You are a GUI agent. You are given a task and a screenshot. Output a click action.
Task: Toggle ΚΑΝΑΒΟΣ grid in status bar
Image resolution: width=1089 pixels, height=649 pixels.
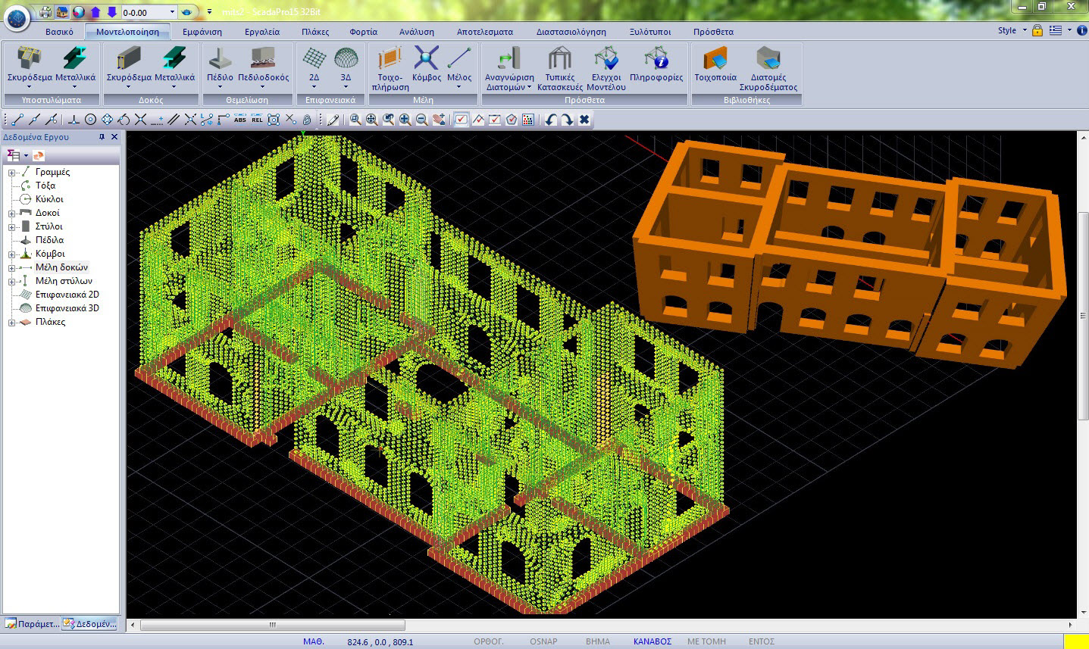click(x=652, y=641)
